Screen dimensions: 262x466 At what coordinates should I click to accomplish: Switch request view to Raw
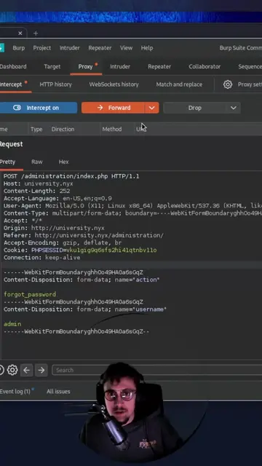pos(37,162)
